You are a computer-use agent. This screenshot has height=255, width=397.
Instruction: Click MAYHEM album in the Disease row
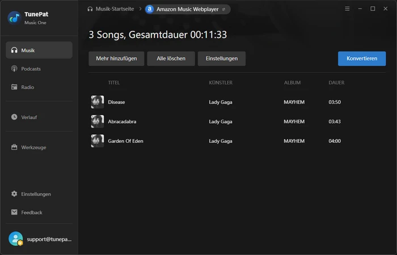coord(294,102)
